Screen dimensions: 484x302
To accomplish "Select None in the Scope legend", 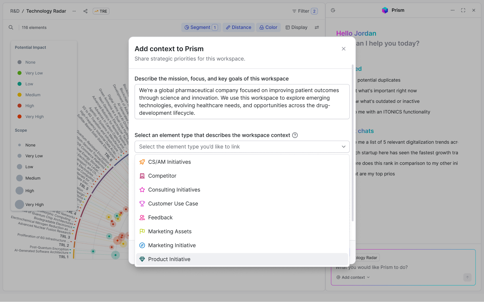I will 27,145.
